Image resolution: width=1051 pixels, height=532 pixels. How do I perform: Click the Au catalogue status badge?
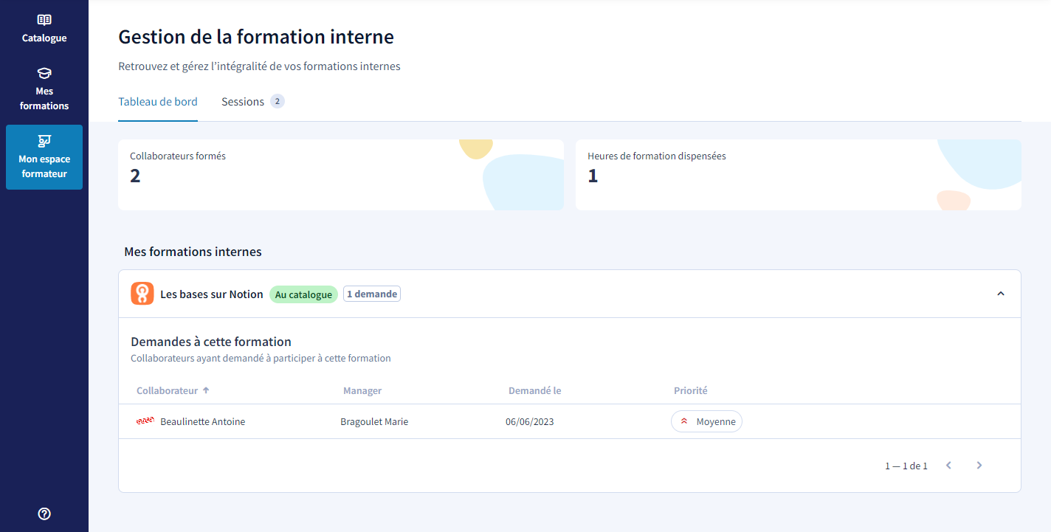pyautogui.click(x=303, y=294)
